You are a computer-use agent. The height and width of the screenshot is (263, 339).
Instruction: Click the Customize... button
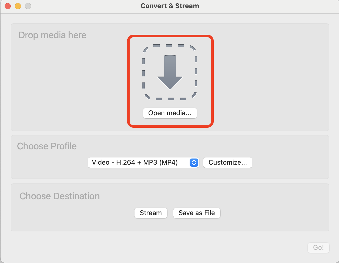click(x=227, y=162)
